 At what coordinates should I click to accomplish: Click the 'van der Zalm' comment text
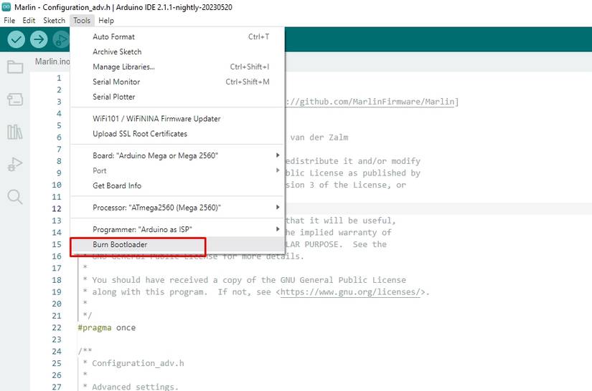coord(319,137)
